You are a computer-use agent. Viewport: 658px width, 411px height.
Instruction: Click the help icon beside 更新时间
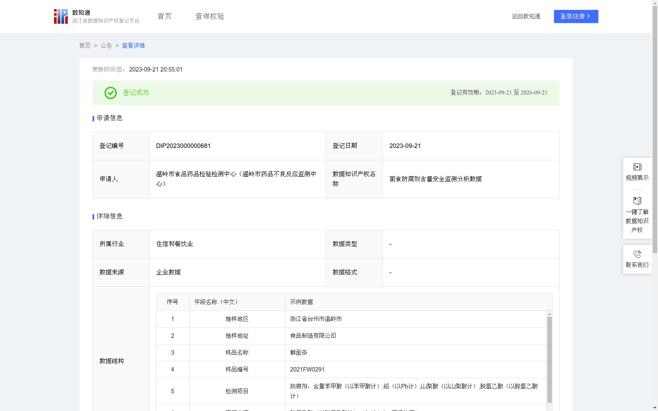(x=119, y=70)
